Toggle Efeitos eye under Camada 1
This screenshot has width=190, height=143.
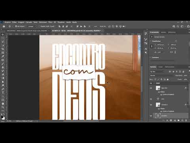[x=159, y=109]
